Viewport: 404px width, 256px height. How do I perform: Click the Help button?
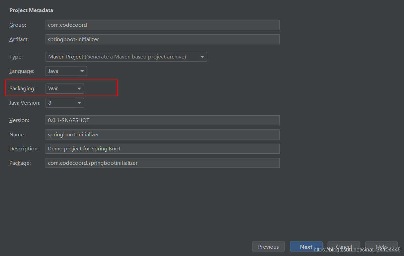pyautogui.click(x=382, y=247)
